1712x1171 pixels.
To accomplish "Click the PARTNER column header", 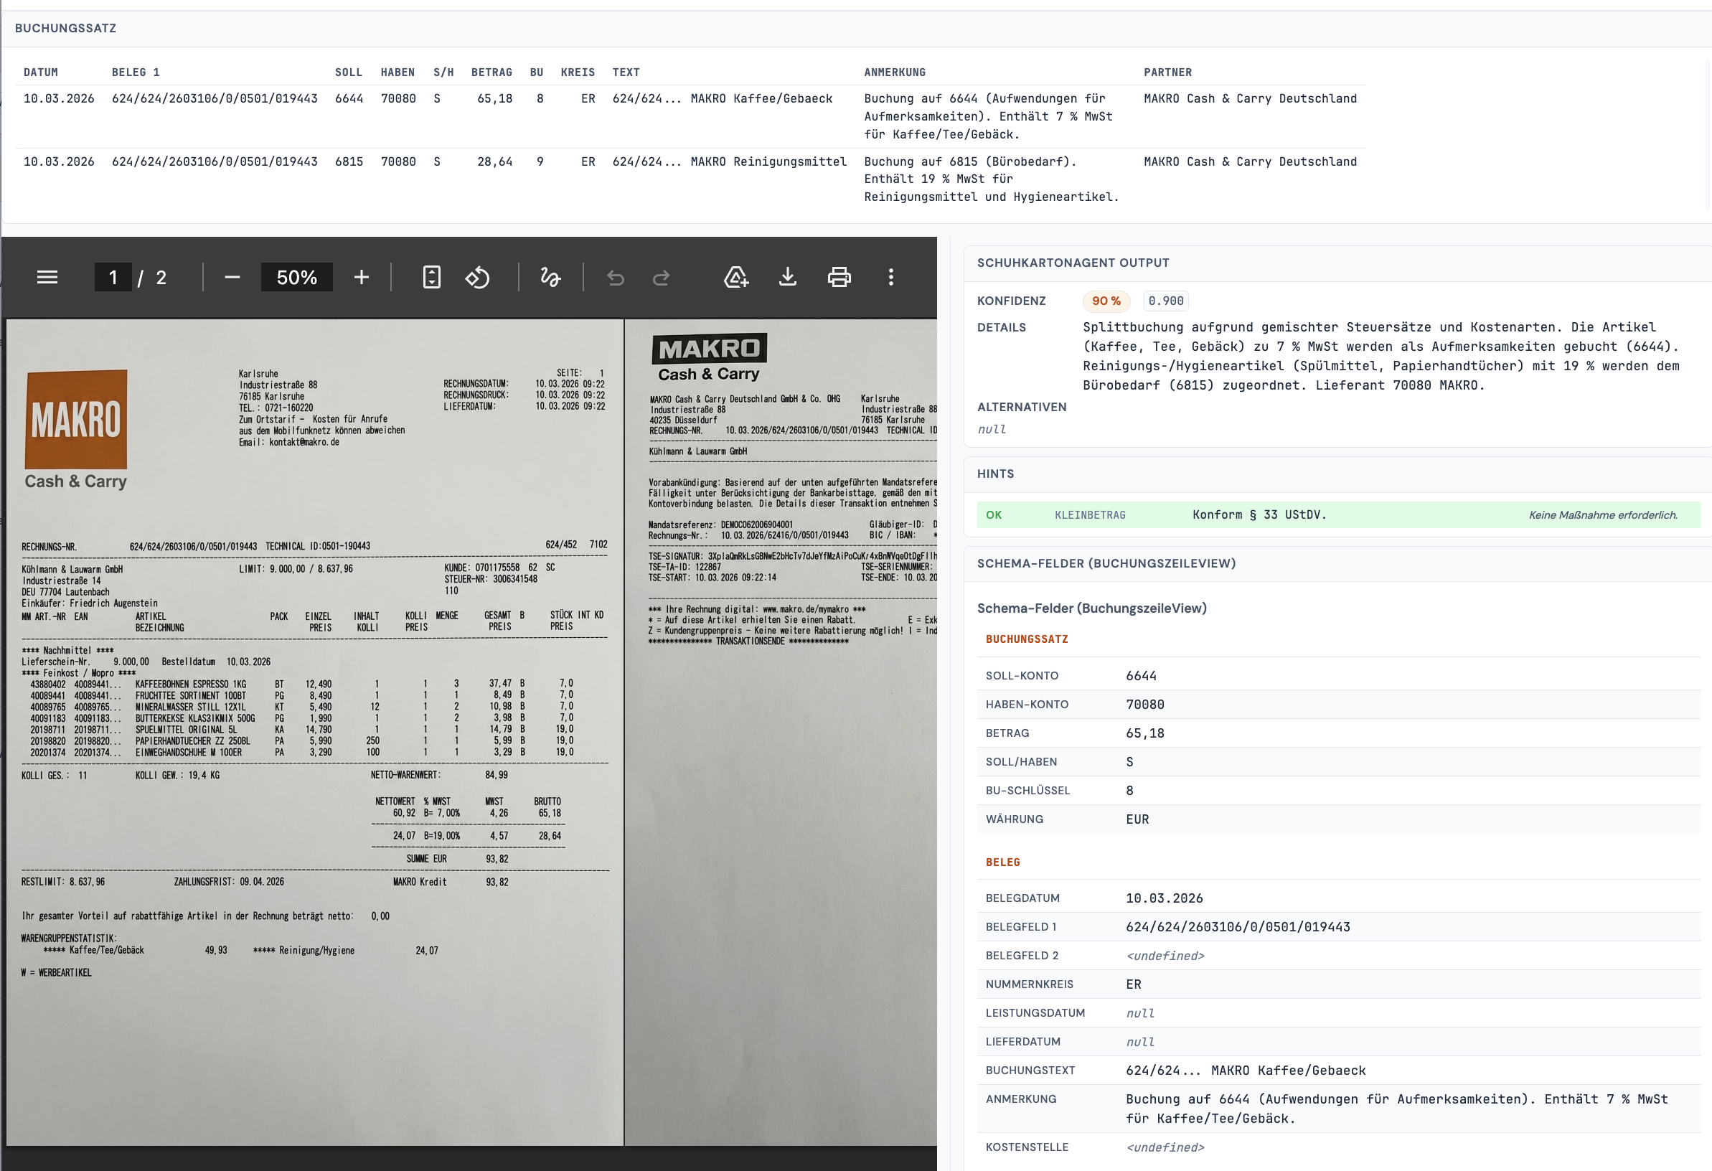I will (1167, 72).
